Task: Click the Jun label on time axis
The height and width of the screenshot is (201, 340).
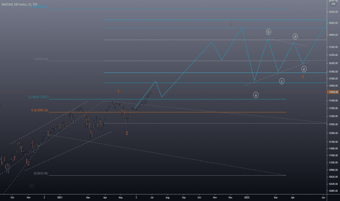Action: coord(323,197)
